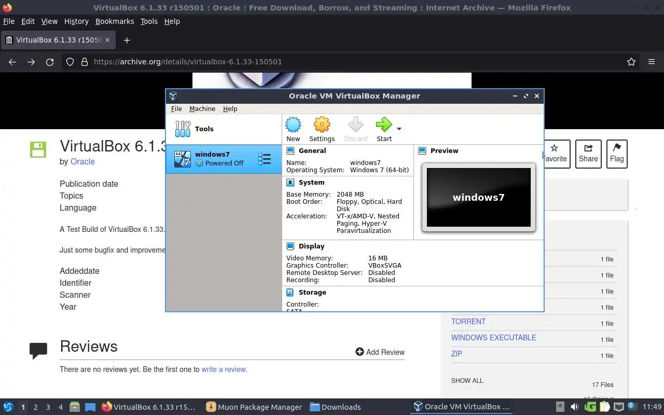The width and height of the screenshot is (664, 415).
Task: Open the Lubuntu start menu icon
Action: 8,407
